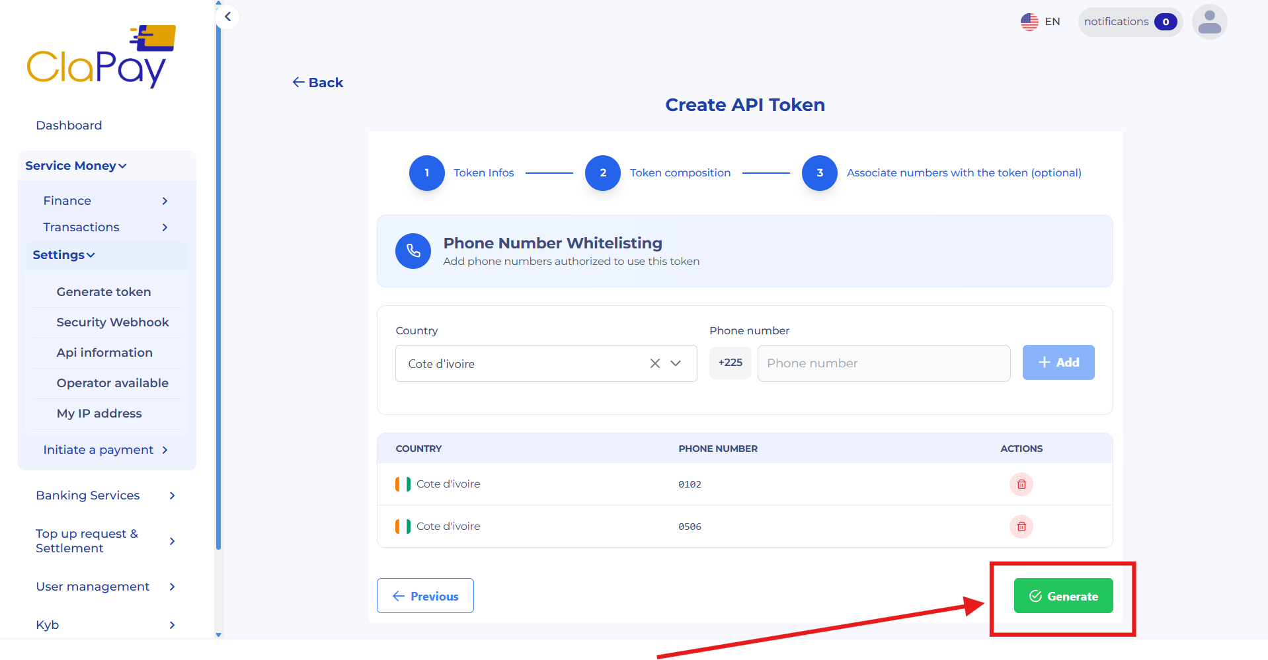Click the Cote d'ivoire flag in row 0102

[402, 484]
